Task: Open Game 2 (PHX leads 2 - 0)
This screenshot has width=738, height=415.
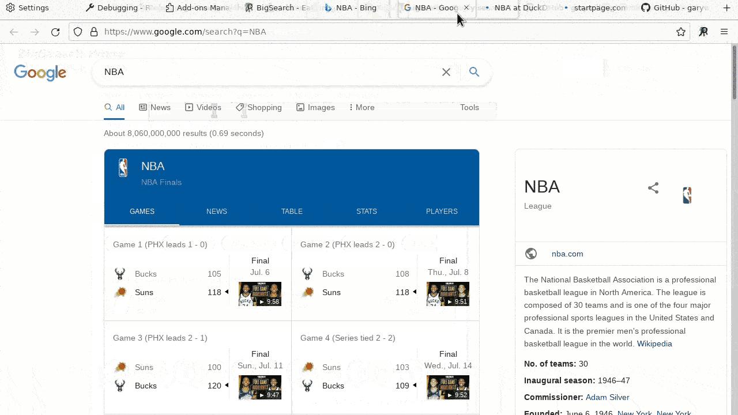Action: tap(347, 244)
